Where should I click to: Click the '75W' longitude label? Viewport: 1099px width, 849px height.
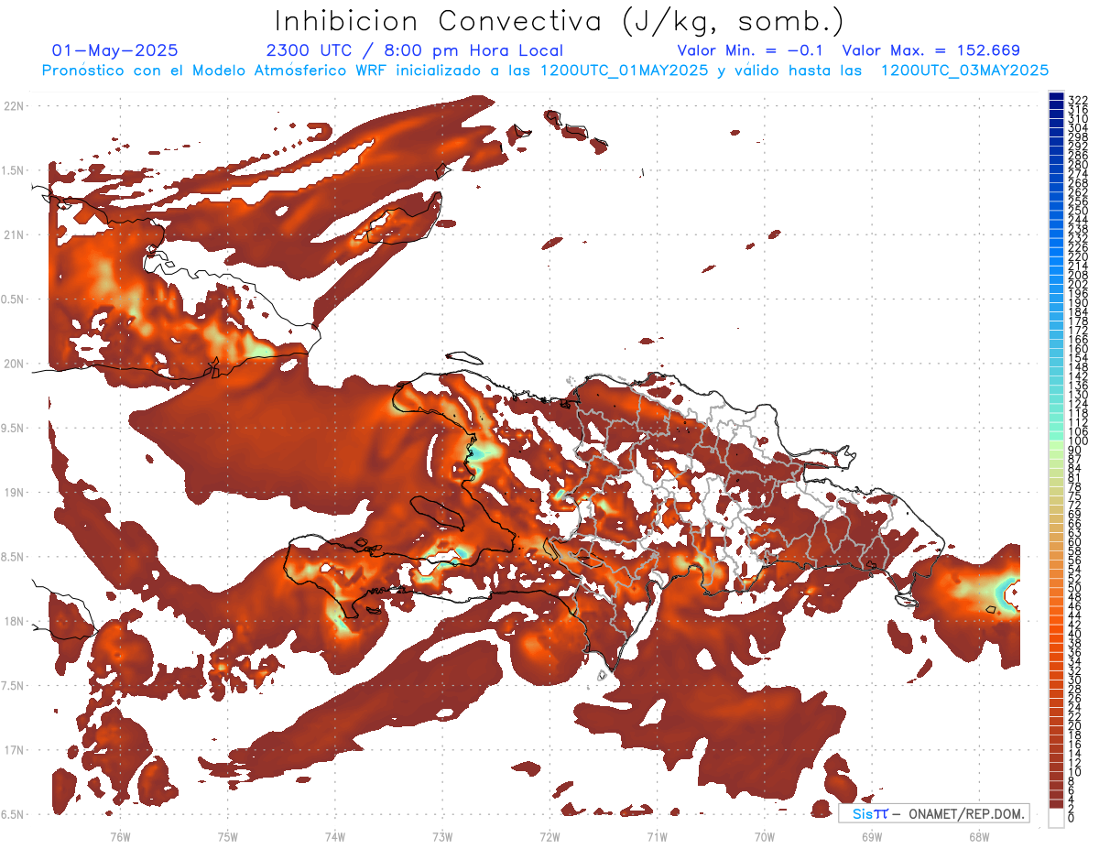pos(228,836)
